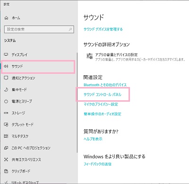Click the search magnifier icon
This screenshot has width=189, height=184.
[x=70, y=29]
